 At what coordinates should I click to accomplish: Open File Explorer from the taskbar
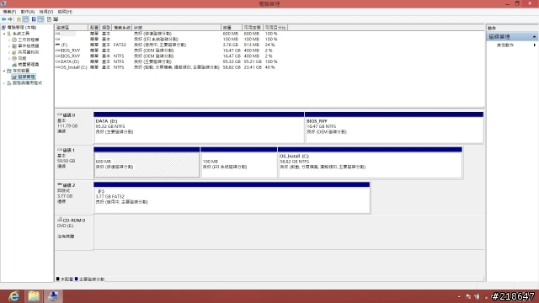click(34, 296)
